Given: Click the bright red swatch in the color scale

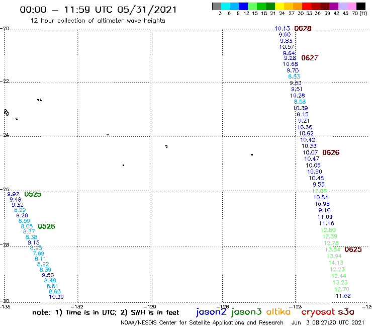Looking at the screenshot, I should pos(307,6).
